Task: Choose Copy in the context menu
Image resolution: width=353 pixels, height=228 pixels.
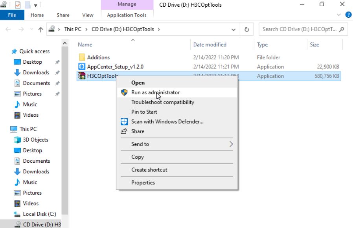Action: coord(177,157)
